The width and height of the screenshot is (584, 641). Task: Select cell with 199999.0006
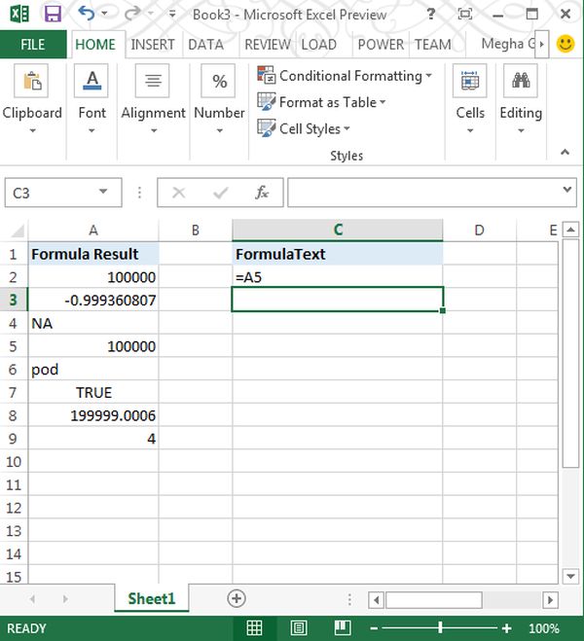point(93,415)
